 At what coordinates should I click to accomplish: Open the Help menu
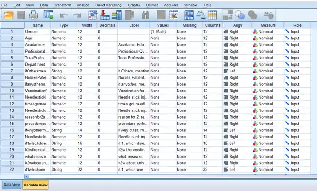pyautogui.click(x=207, y=5)
